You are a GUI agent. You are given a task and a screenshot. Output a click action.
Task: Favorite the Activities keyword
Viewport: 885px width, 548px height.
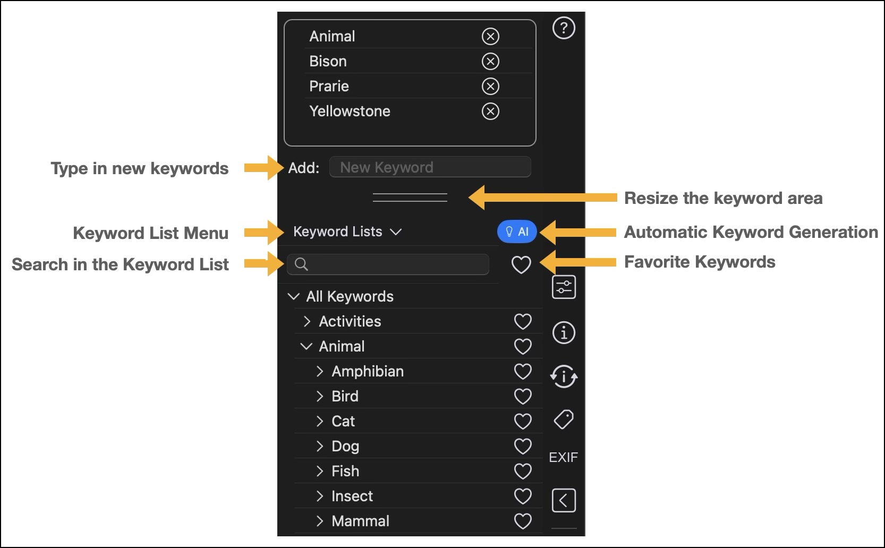pos(523,321)
